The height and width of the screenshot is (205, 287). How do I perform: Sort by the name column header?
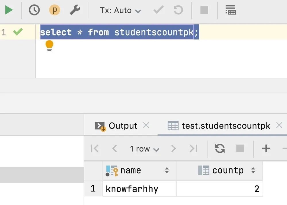pos(131,170)
